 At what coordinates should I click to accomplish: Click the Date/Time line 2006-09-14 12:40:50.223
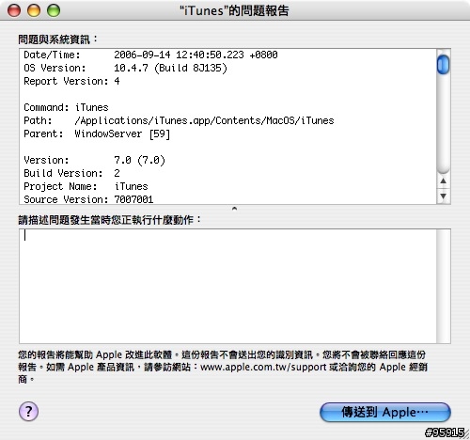tap(150, 55)
